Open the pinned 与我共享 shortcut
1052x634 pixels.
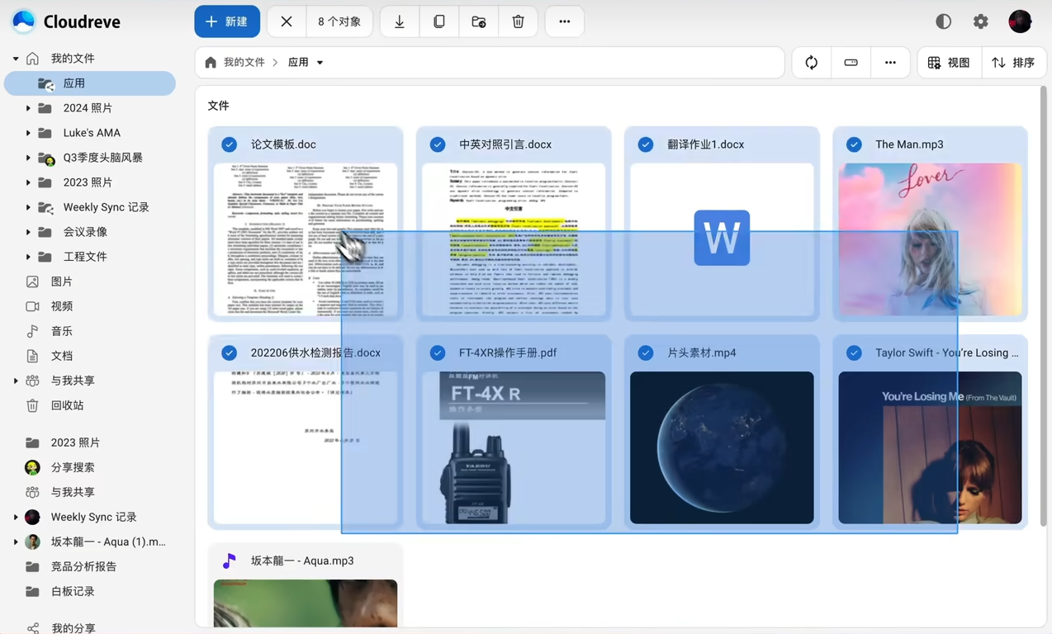pos(88,492)
